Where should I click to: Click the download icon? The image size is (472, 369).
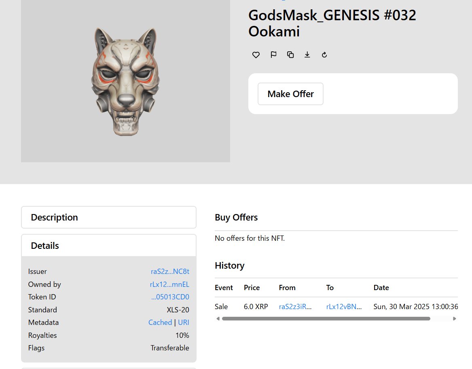(x=307, y=55)
